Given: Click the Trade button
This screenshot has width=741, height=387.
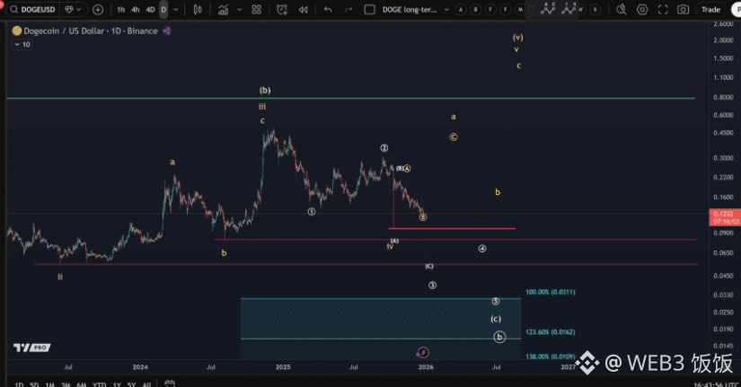Looking at the screenshot, I should click(x=710, y=10).
